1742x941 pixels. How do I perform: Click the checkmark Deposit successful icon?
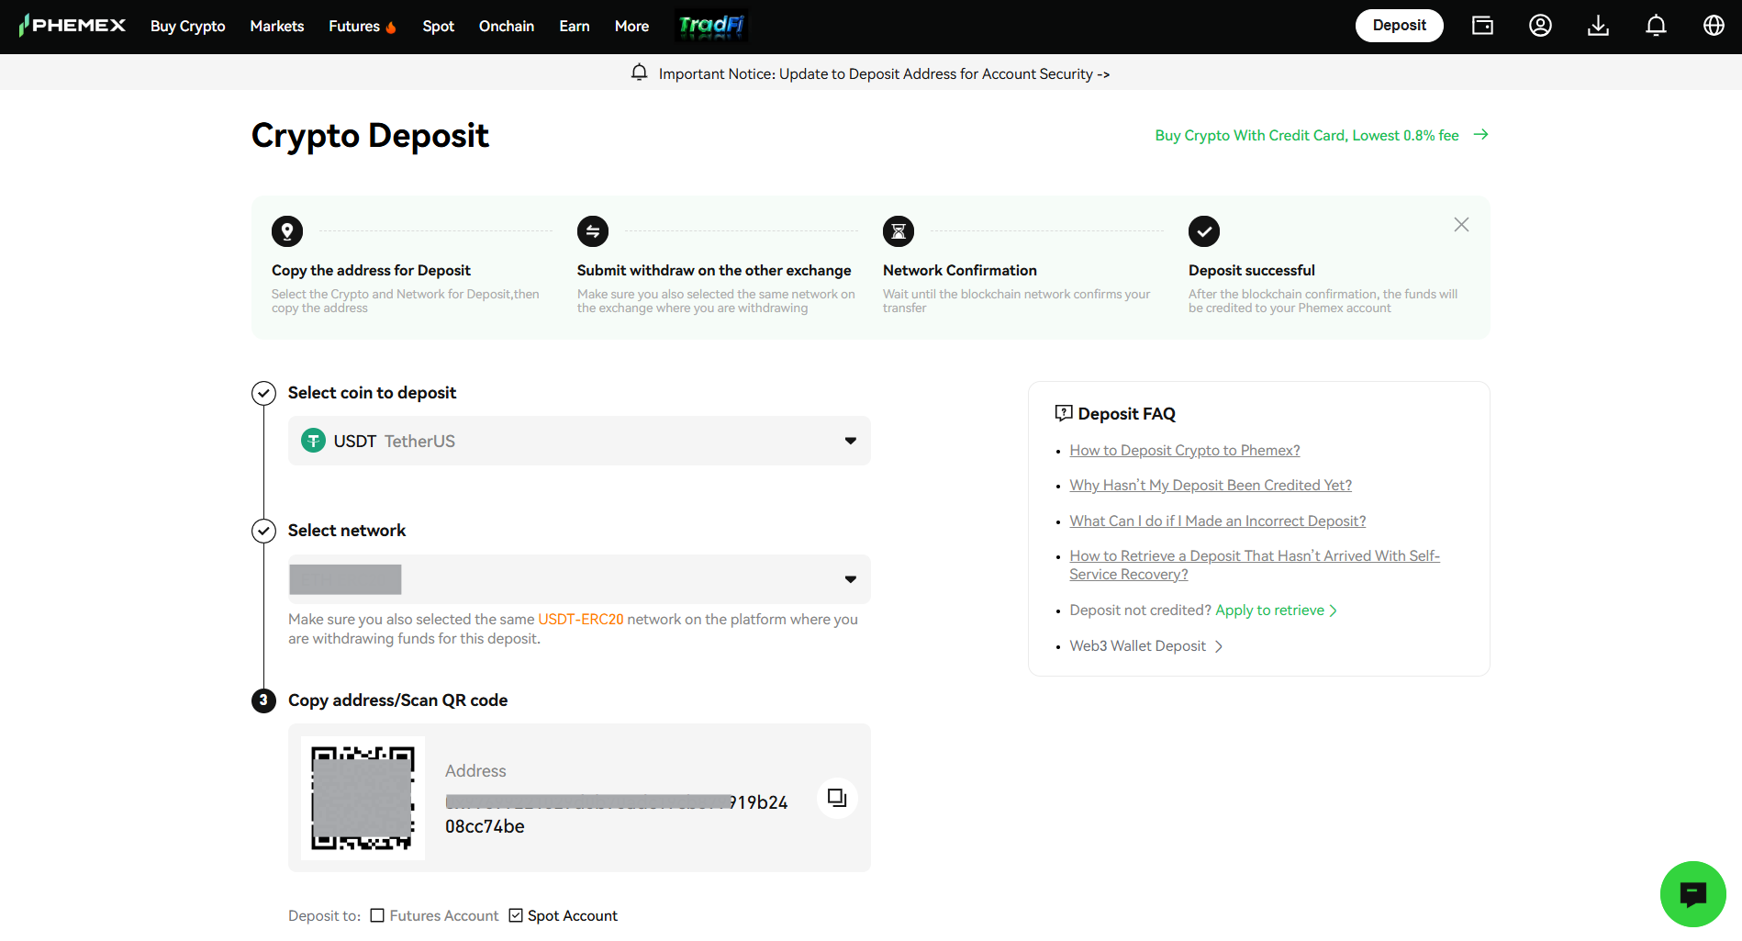pos(1204,231)
